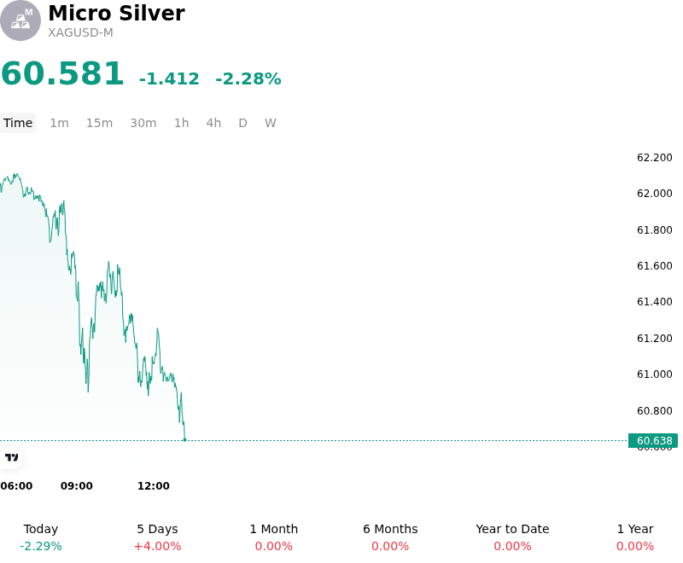Select the 5 Days performance range
683x563 pixels.
click(157, 537)
